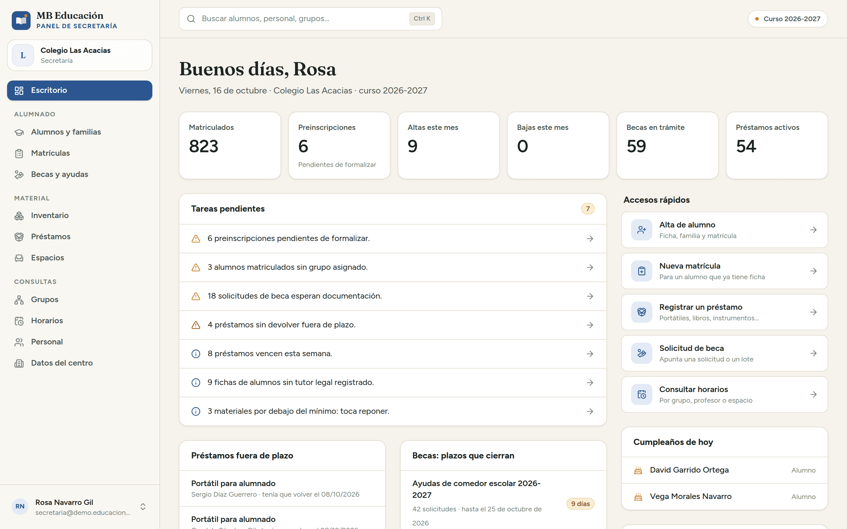Click the Personal sidebar icon
This screenshot has width=847, height=529.
pyautogui.click(x=19, y=342)
